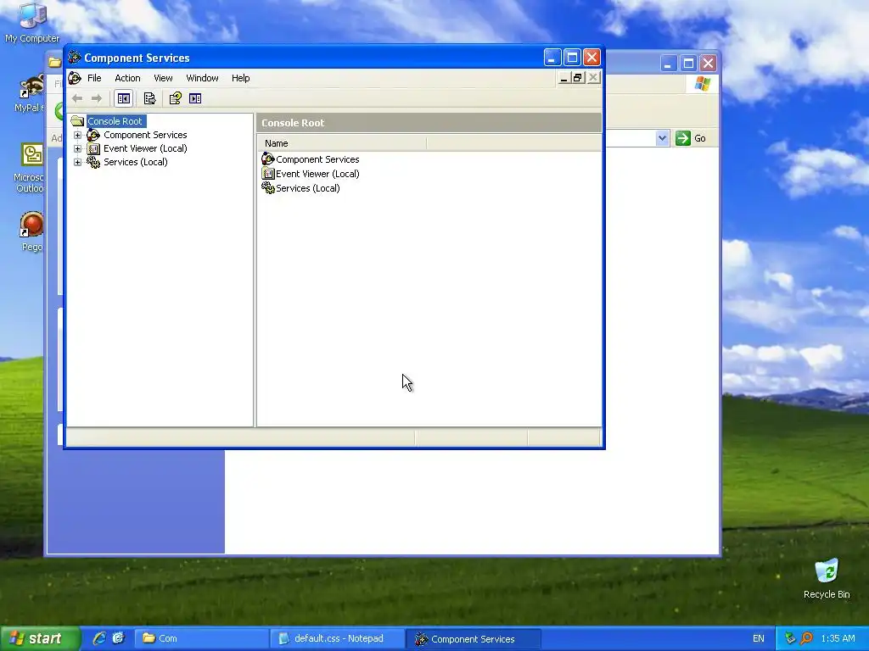
Task: Select Component Services label in the tree
Action: pos(145,135)
